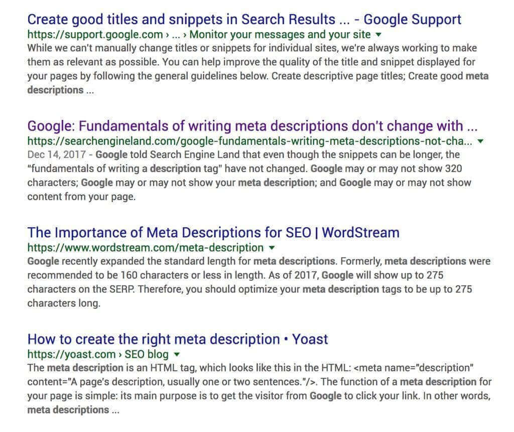This screenshot has width=514, height=432.
Task: Open the Search Engine Land result title
Action: coord(252,126)
